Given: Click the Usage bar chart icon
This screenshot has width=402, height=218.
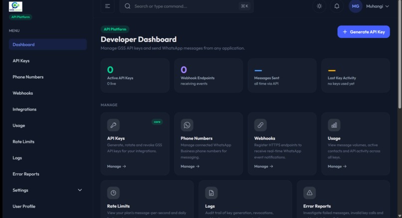Looking at the screenshot, I should pyautogui.click(x=334, y=125).
